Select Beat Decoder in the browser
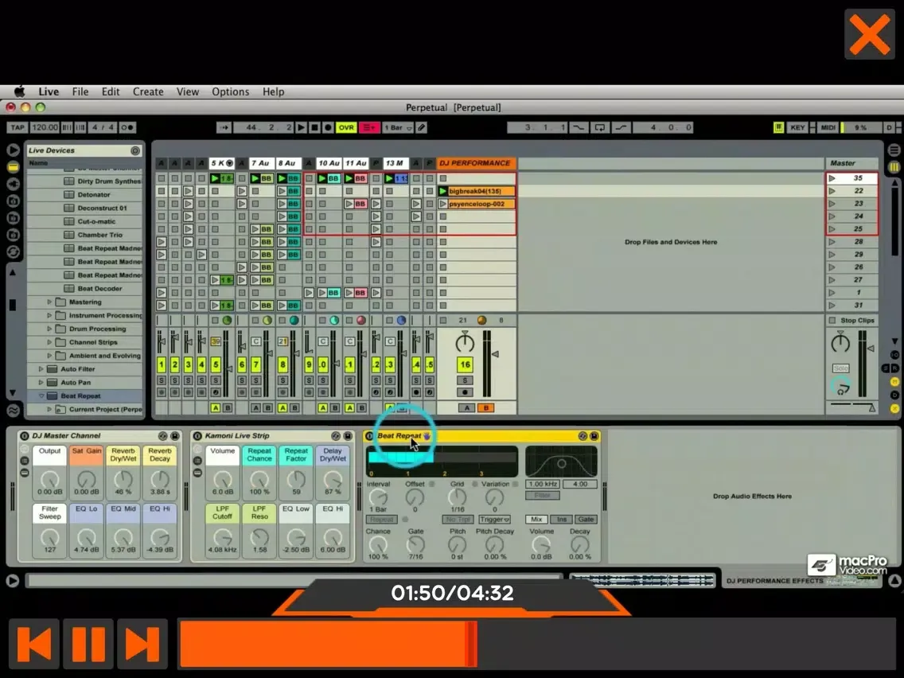 99,288
